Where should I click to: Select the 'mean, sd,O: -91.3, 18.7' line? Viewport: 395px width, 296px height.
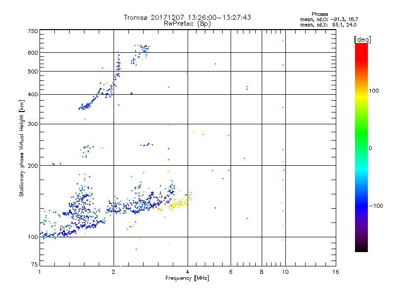click(329, 19)
